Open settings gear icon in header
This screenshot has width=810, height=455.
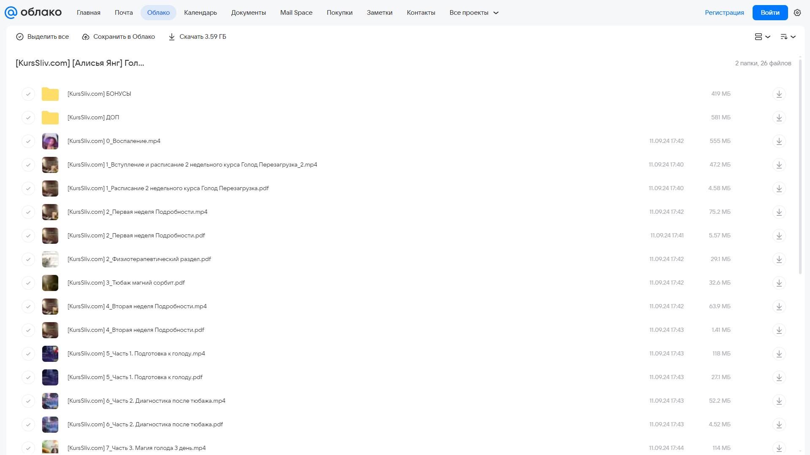click(797, 13)
